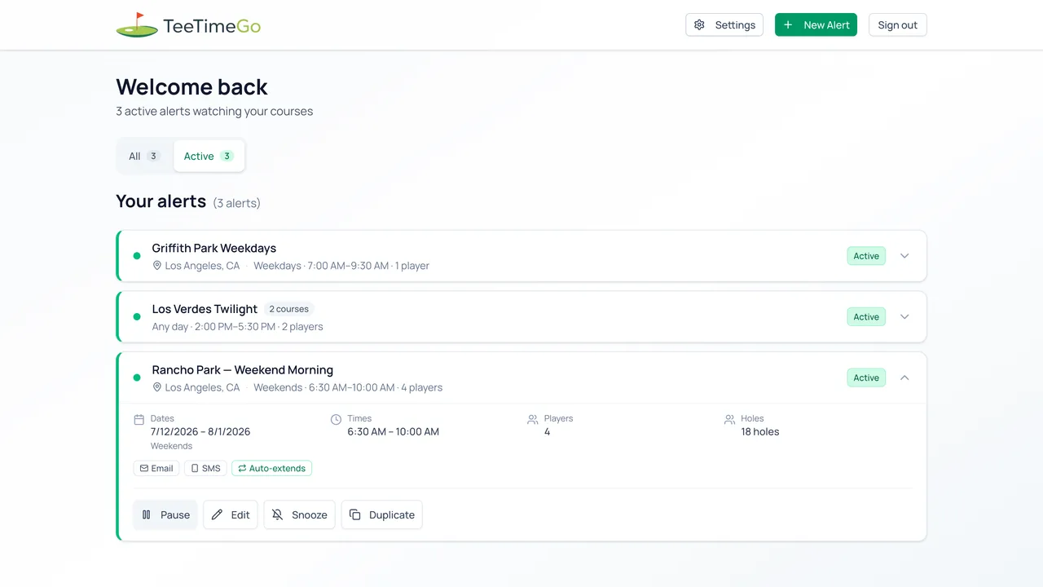The image size is (1043, 587).
Task: Click the bell-off Snooze icon
Action: 278,515
